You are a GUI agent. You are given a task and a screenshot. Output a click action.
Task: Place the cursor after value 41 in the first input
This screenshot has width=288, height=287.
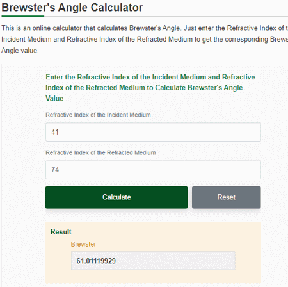pos(60,132)
